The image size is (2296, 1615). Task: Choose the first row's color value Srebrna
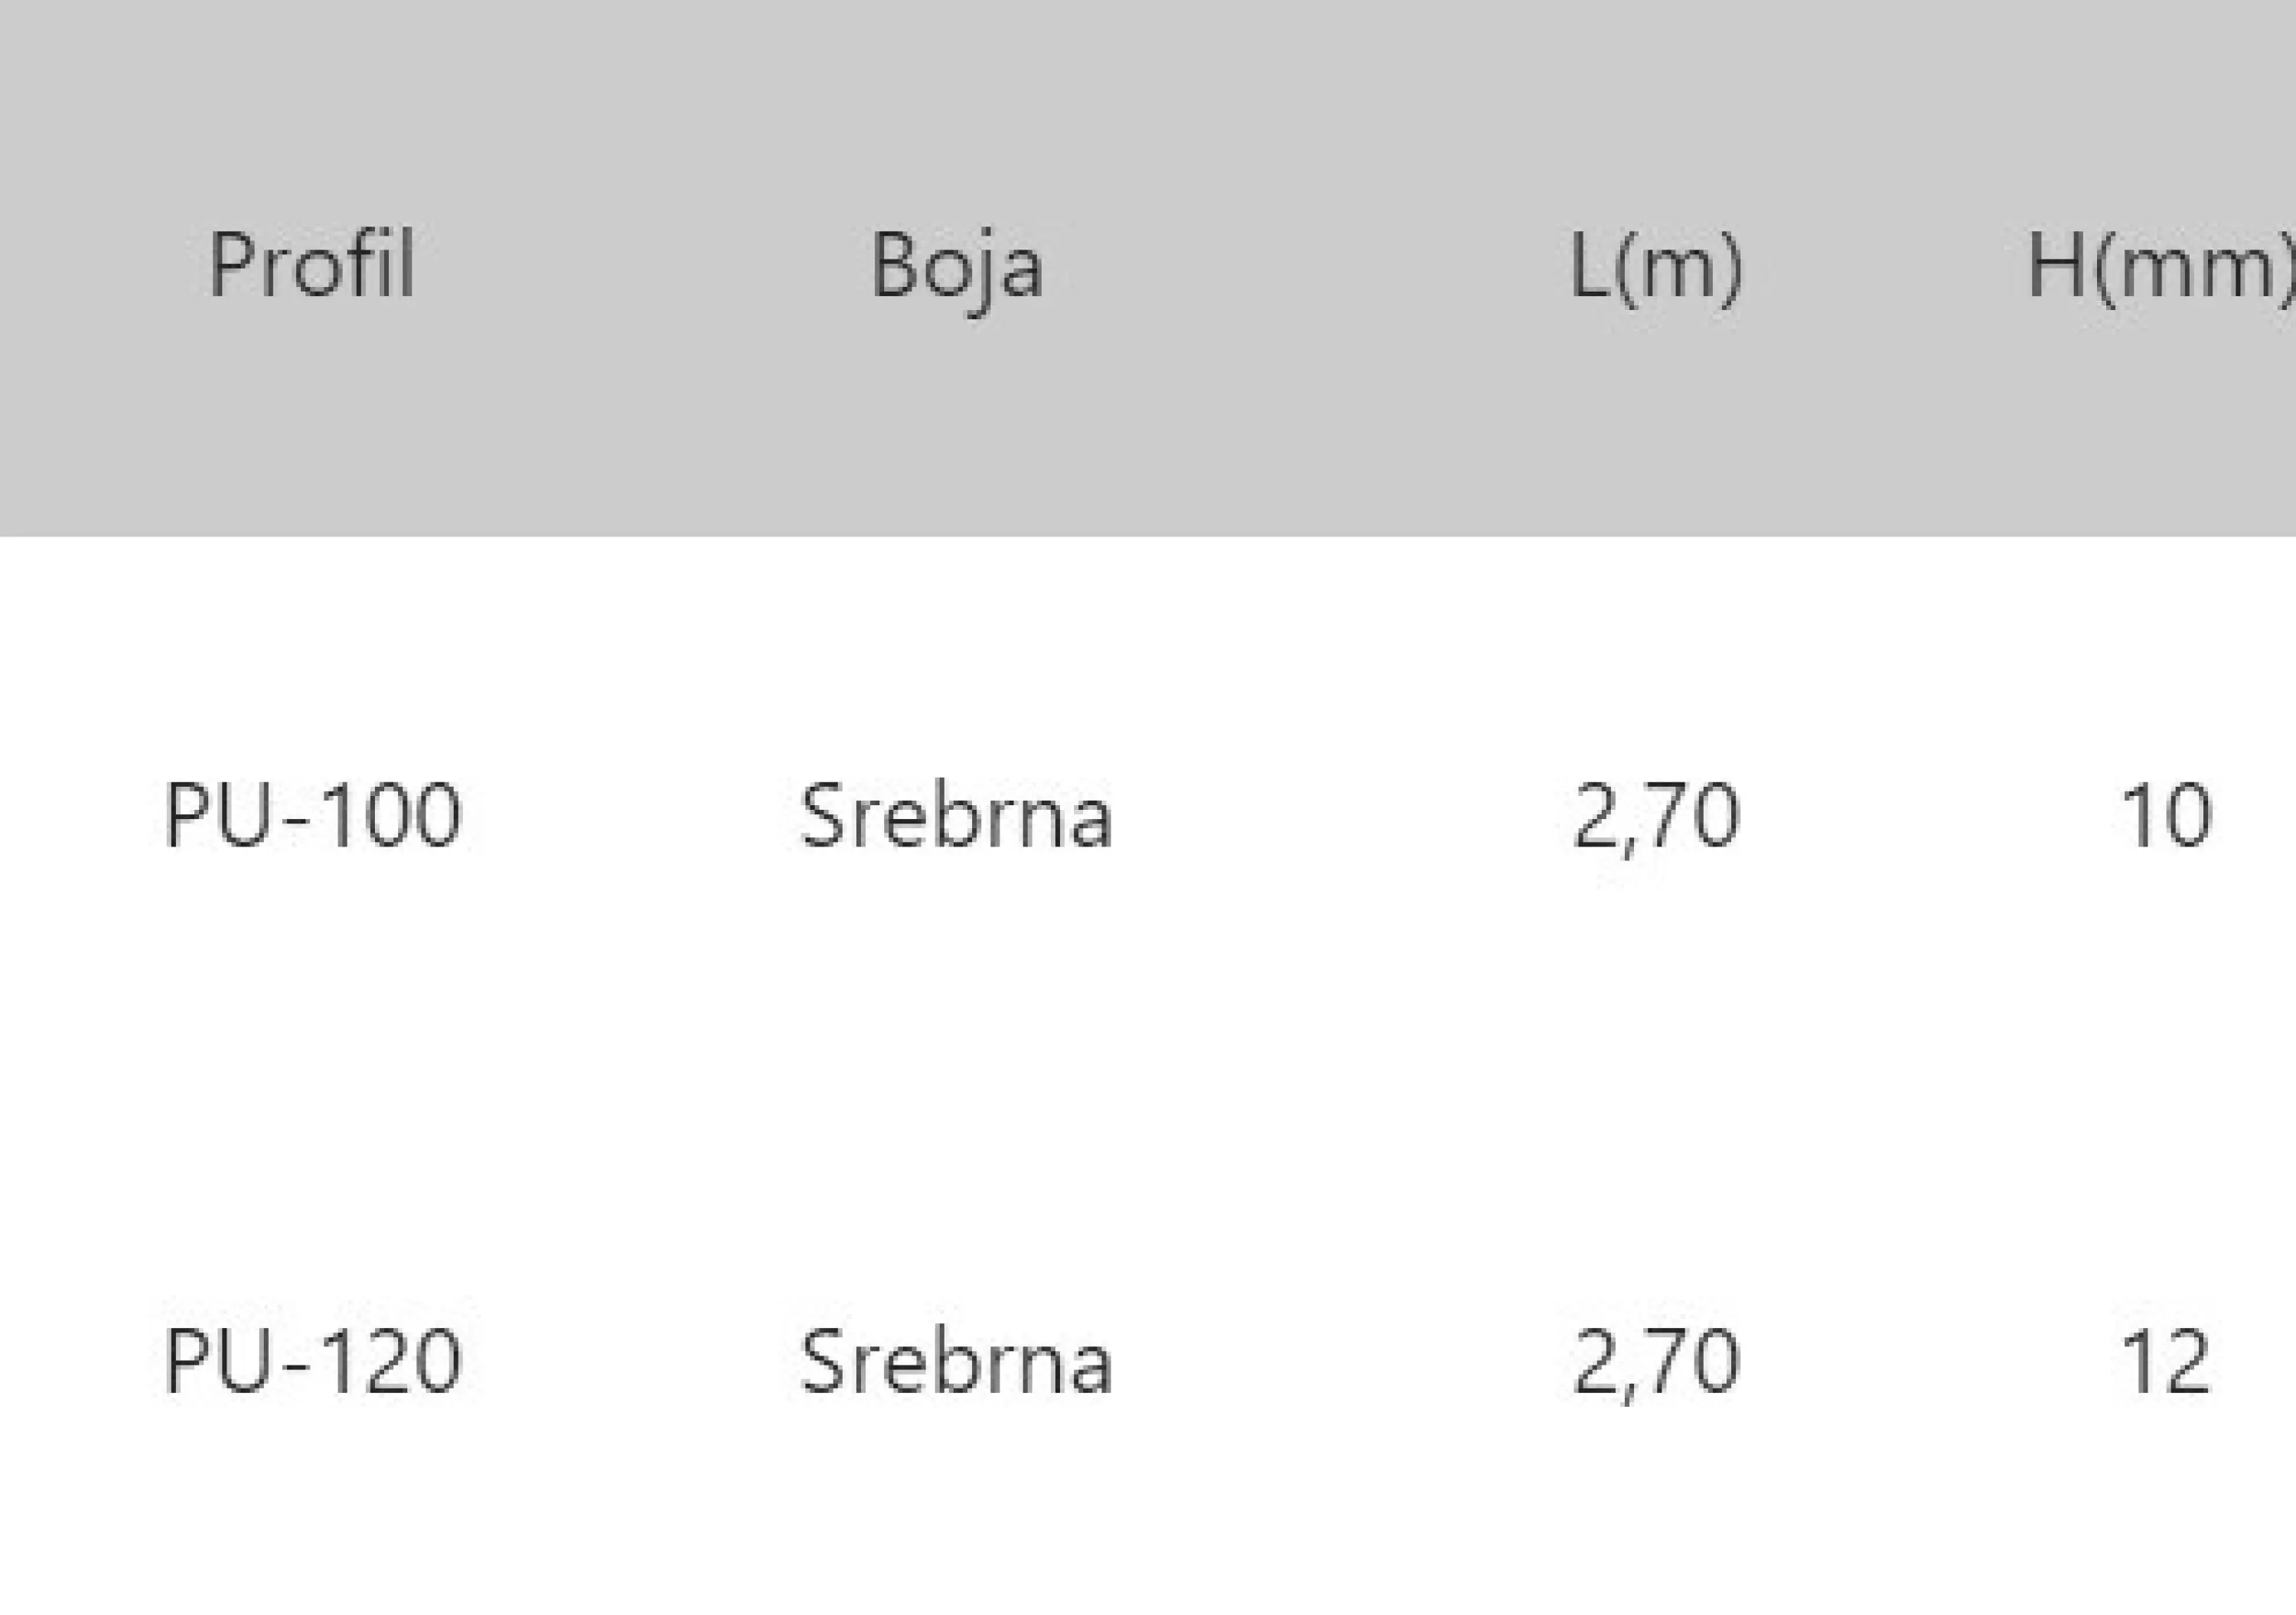956,816
